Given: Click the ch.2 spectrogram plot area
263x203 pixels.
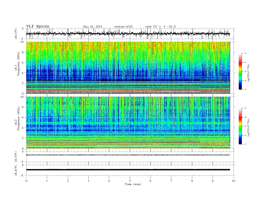Looking at the screenshot, I should click(128, 123).
